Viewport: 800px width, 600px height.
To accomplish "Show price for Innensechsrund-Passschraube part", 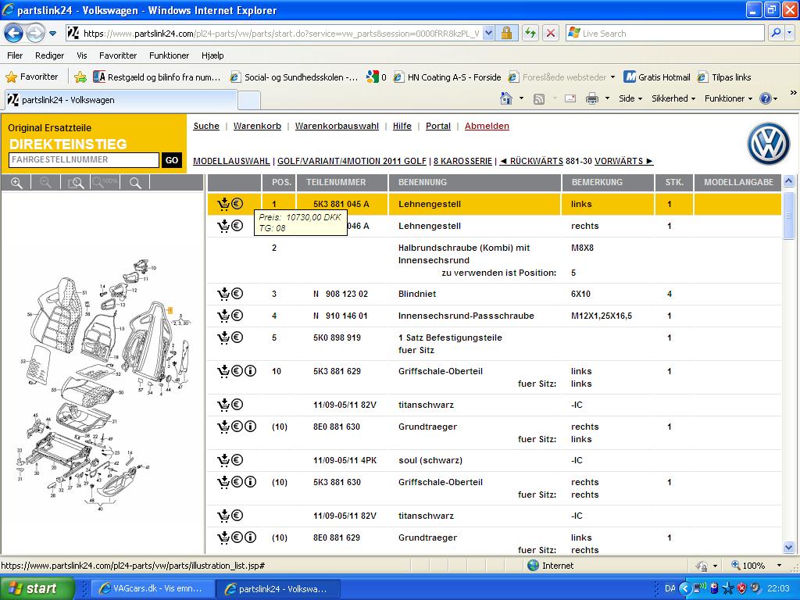I will 237,316.
